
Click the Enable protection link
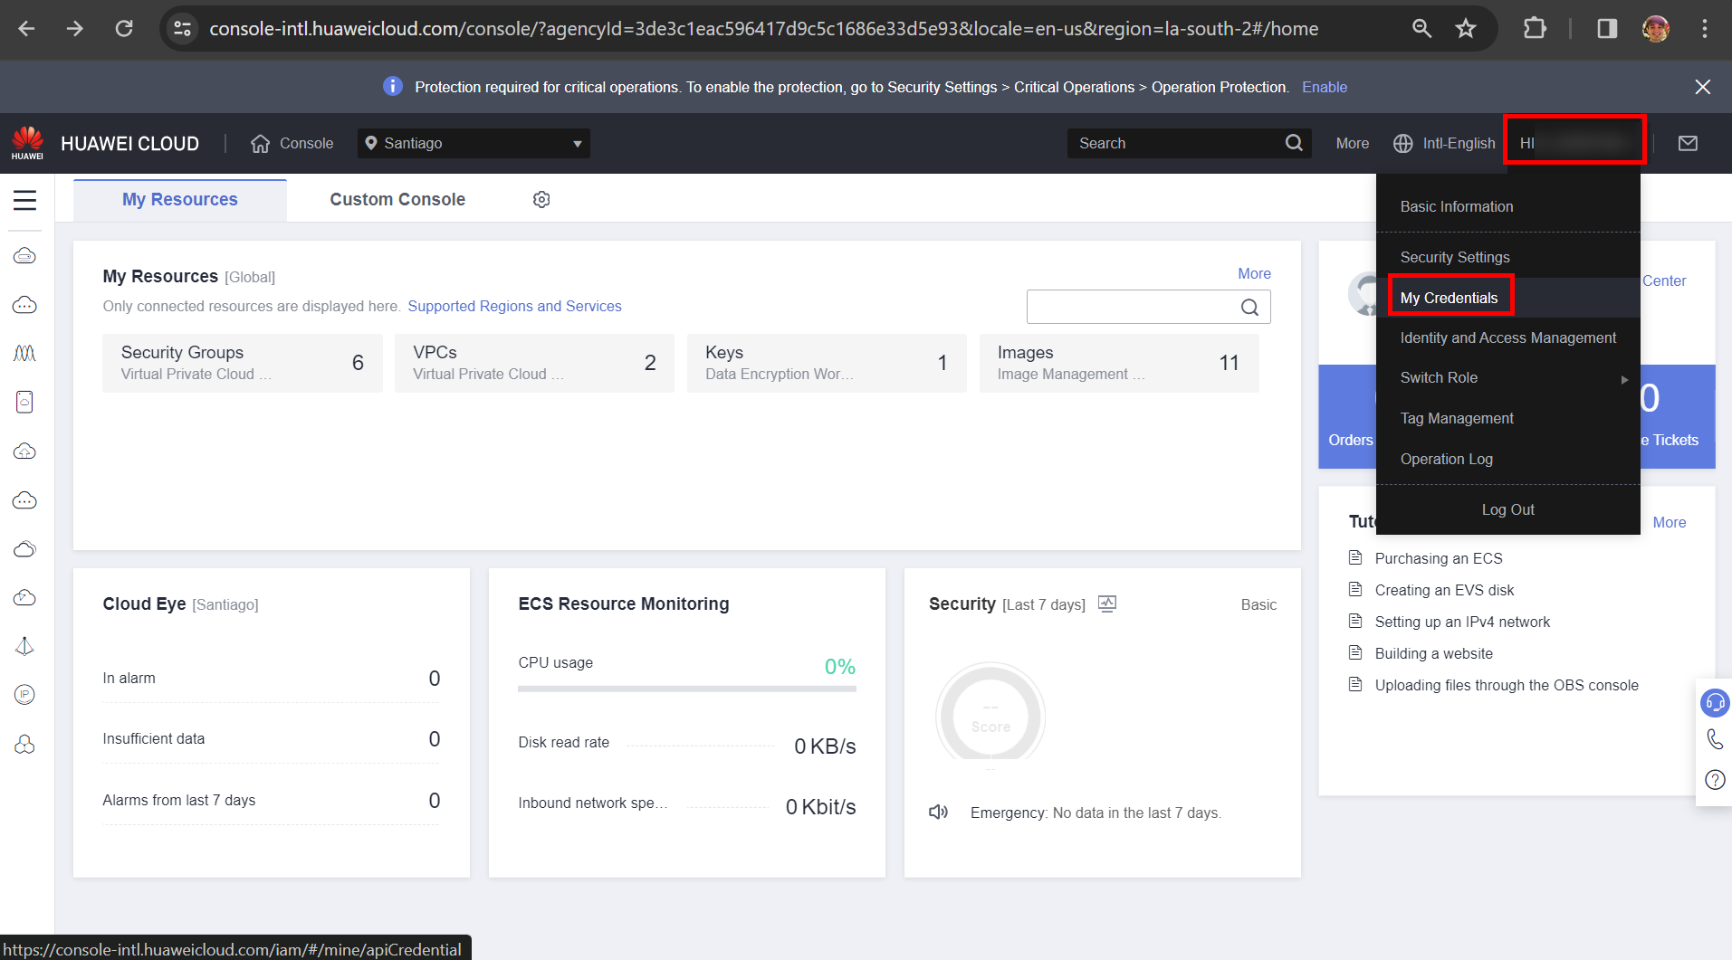click(x=1325, y=87)
